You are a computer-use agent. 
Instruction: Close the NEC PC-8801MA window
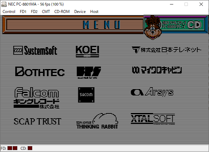coord(201,4)
